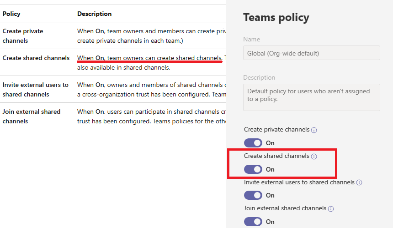Select the 'Name' field label
This screenshot has height=228, width=393.
252,39
